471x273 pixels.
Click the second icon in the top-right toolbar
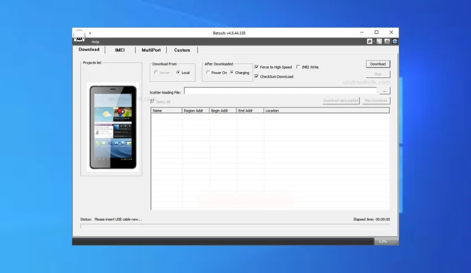point(379,42)
